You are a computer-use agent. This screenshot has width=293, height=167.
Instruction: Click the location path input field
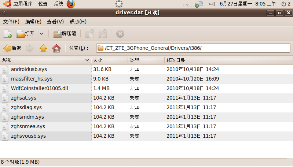click(x=193, y=48)
